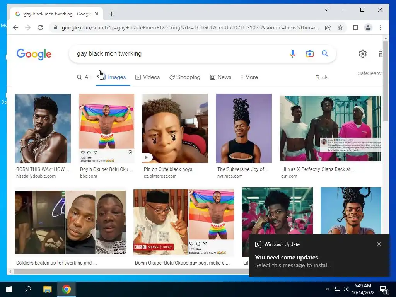Image resolution: width=396 pixels, height=297 pixels.
Task: Open the Google apps grid
Action: pos(381,53)
